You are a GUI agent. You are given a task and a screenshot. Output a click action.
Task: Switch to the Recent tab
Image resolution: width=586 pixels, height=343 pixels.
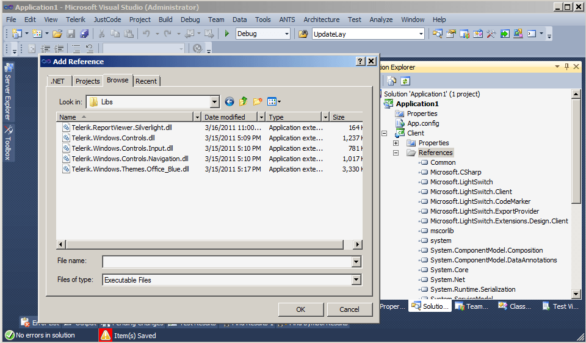(x=146, y=81)
